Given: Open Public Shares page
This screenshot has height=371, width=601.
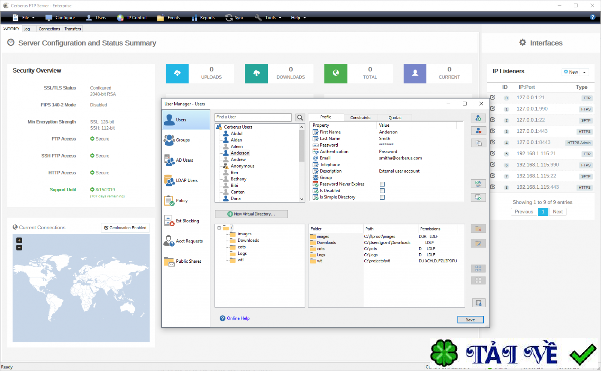Looking at the screenshot, I should pyautogui.click(x=188, y=261).
